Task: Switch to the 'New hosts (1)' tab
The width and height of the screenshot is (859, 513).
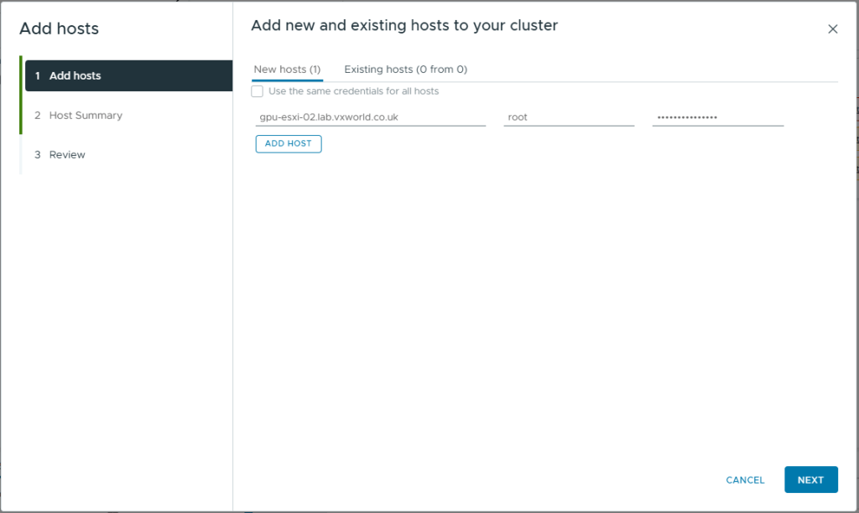Action: [287, 70]
